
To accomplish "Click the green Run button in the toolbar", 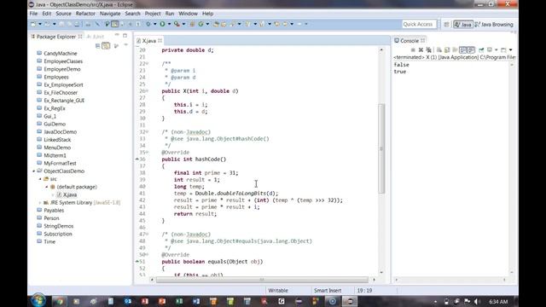I will [162, 24].
